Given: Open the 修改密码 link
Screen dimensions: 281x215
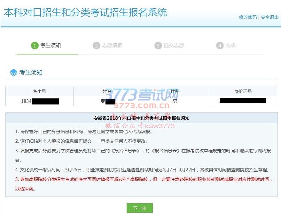Looking at the screenshot, I should 248,17.
